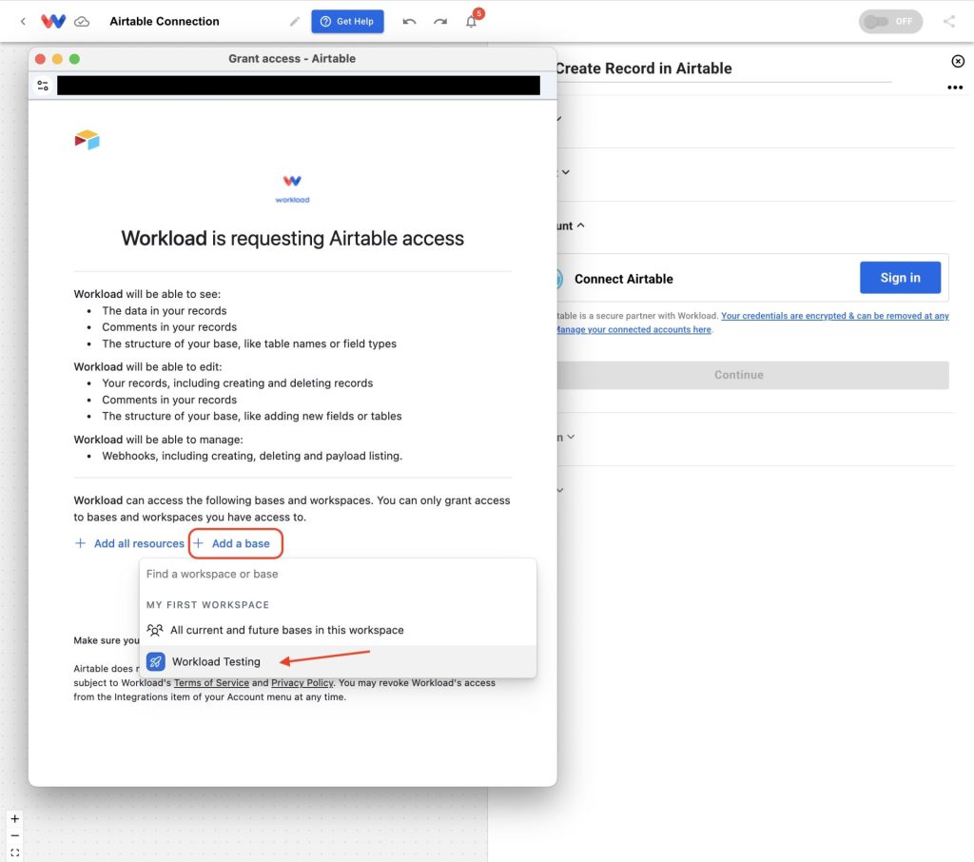
Task: Click the Sign in button
Action: 900,278
